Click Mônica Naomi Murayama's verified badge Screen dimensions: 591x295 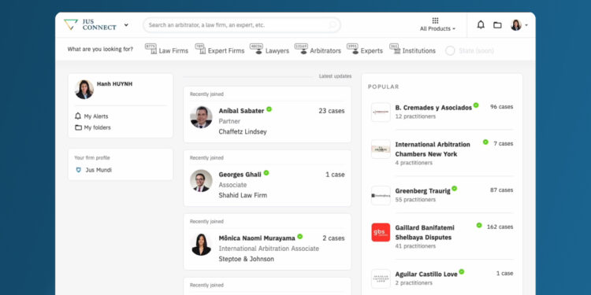[x=299, y=236]
